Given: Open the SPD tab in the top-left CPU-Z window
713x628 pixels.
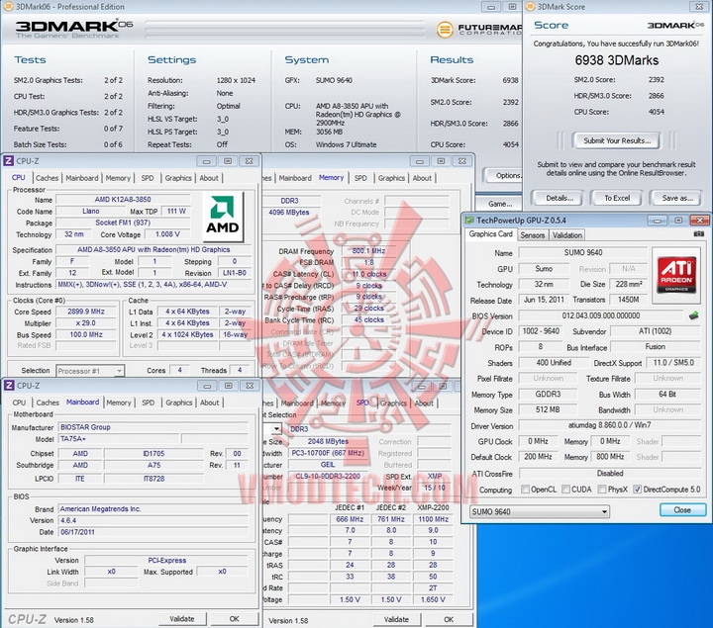Looking at the screenshot, I should pyautogui.click(x=148, y=178).
